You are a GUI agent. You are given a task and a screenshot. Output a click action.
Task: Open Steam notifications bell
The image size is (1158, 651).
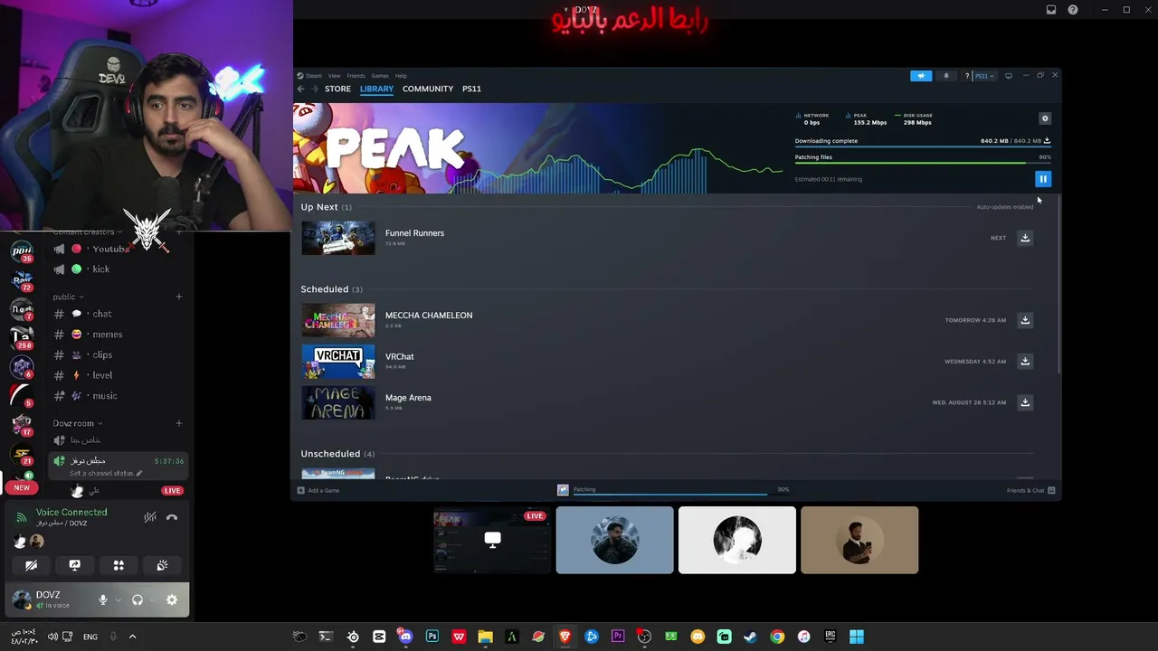tap(946, 76)
